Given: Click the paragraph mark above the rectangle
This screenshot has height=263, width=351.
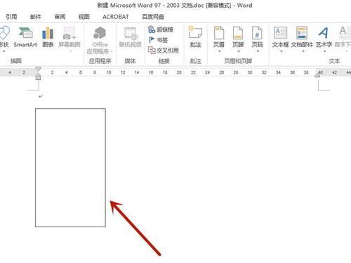Looking at the screenshot, I should click(41, 96).
